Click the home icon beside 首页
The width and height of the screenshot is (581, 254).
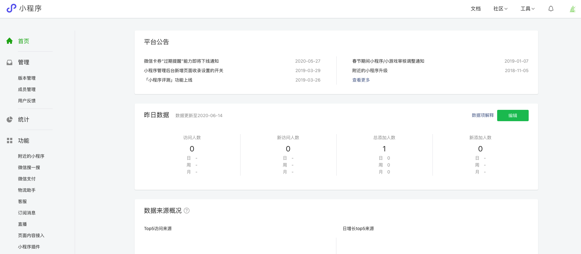(x=9, y=41)
